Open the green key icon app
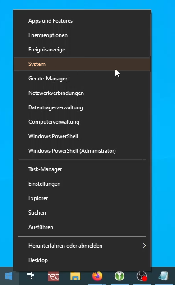This screenshot has height=285, width=175. (x=119, y=276)
